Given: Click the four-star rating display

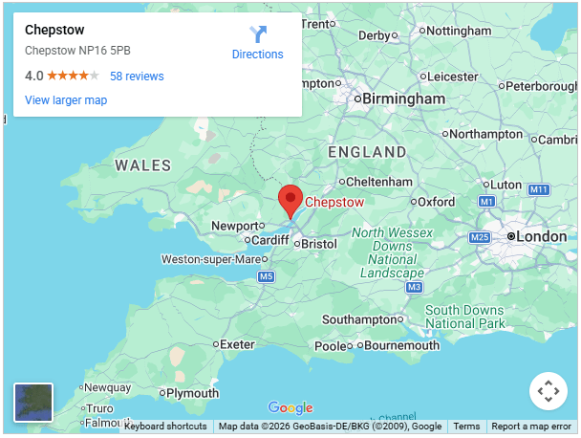Looking at the screenshot, I should pyautogui.click(x=74, y=76).
